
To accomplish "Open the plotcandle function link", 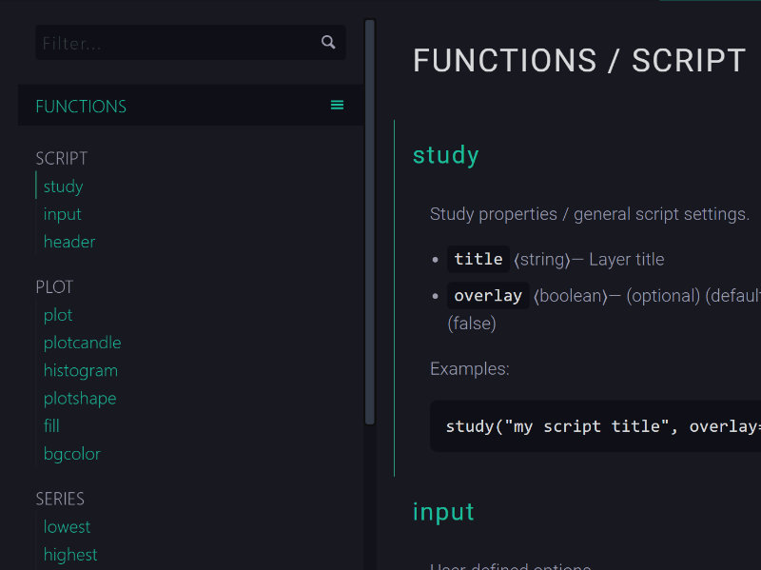I will pyautogui.click(x=83, y=343).
